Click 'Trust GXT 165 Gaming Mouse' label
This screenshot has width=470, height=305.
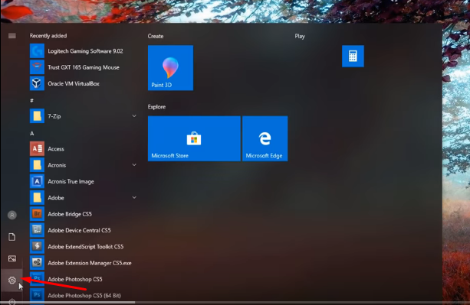coord(84,67)
